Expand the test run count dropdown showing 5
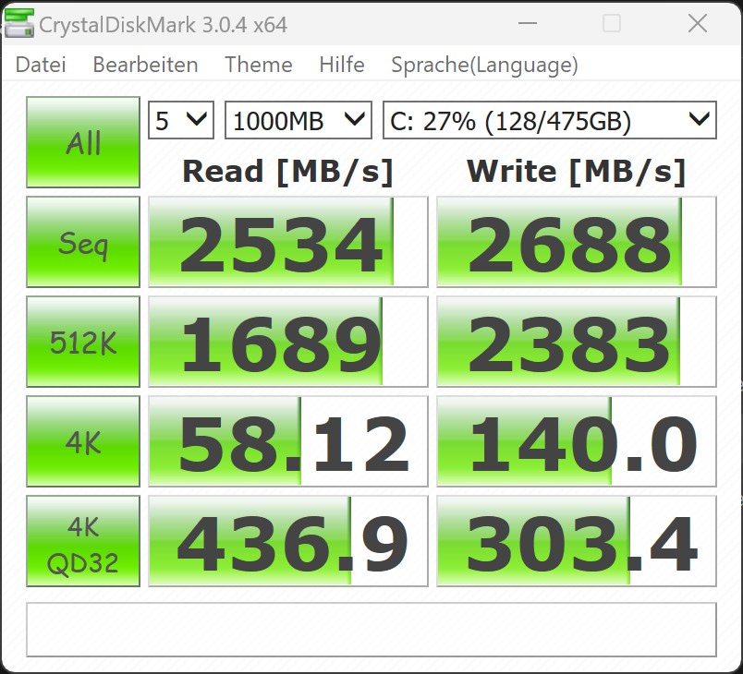 pos(181,120)
